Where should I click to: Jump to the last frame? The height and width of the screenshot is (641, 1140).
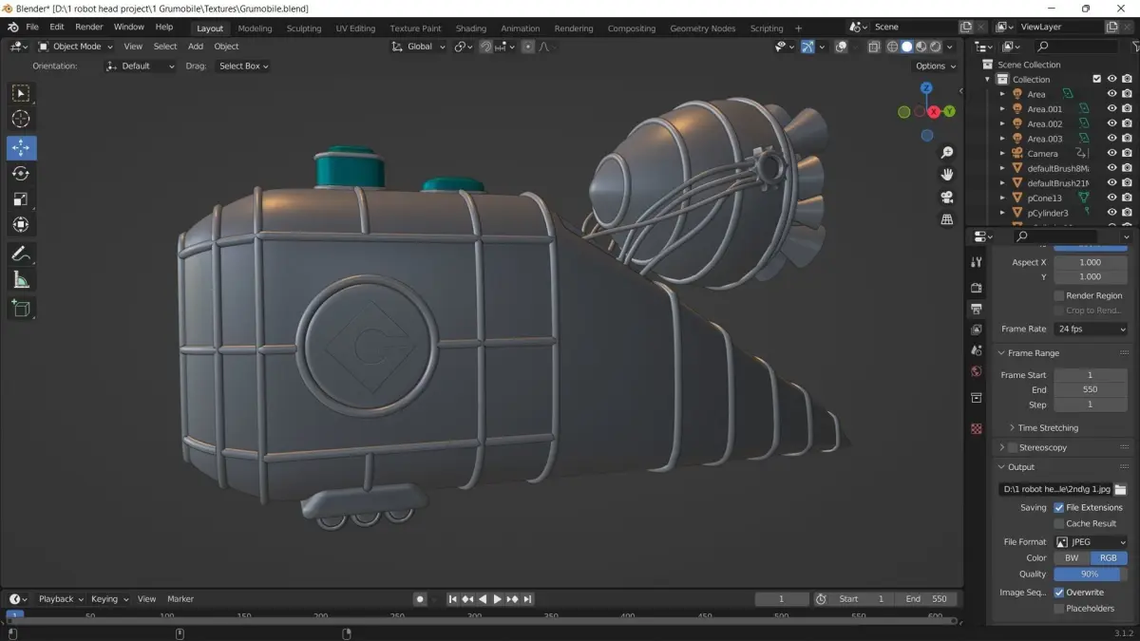pyautogui.click(x=527, y=599)
